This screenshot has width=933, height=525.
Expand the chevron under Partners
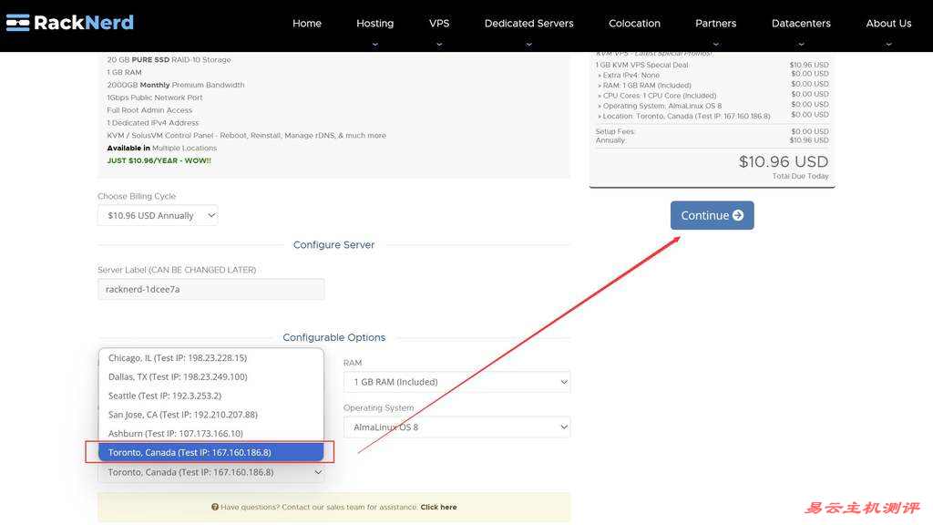tap(716, 44)
